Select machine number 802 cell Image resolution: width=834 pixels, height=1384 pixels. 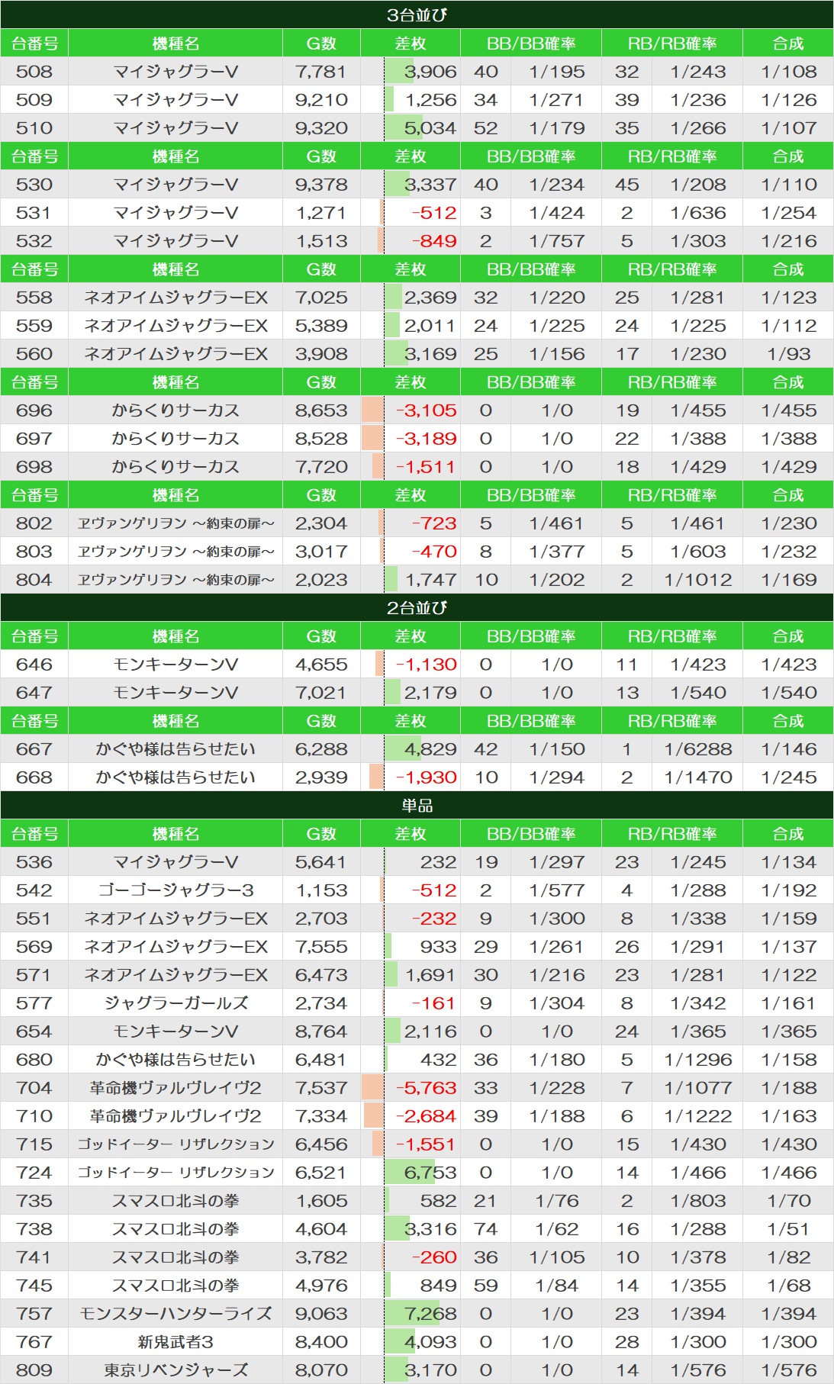(34, 523)
